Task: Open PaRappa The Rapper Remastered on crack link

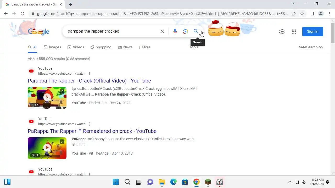Action: 92,131
